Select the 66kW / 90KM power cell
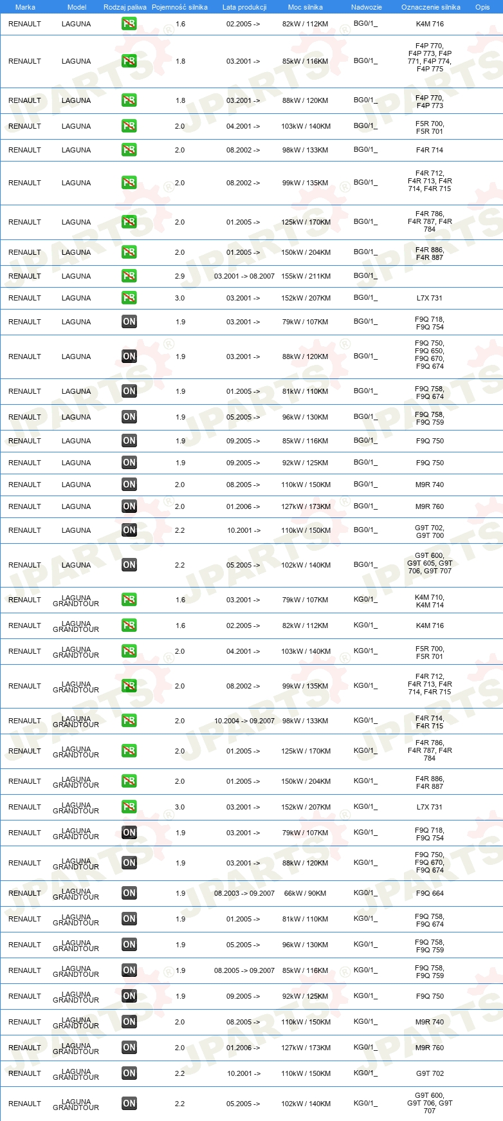503x1121 pixels. coord(306,893)
